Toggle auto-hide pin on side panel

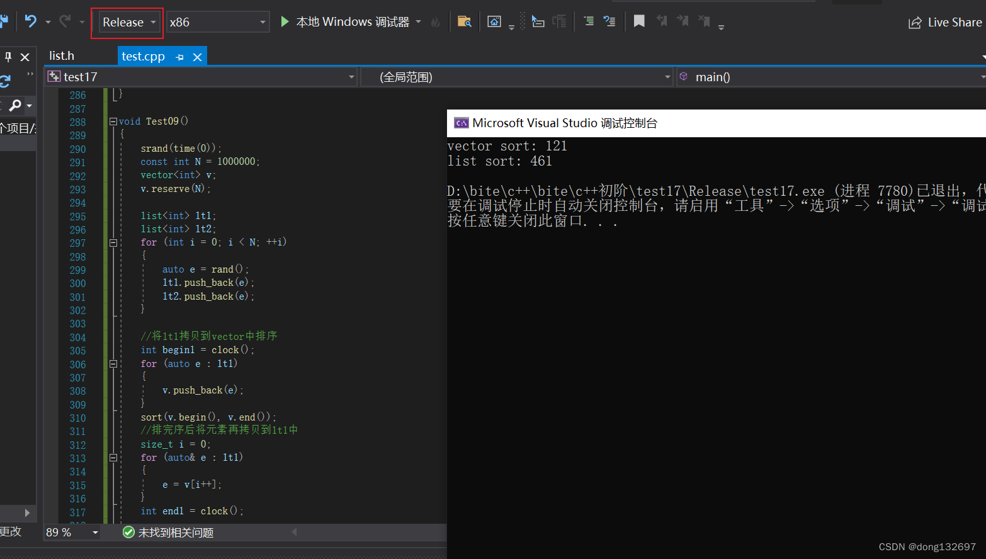[8, 57]
